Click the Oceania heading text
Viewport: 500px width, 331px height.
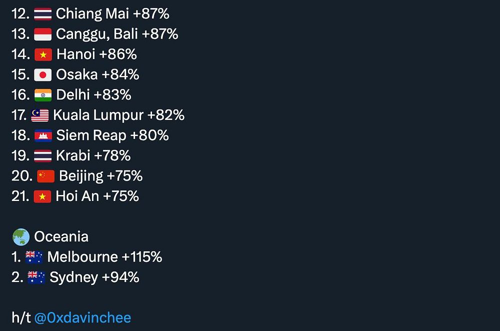click(61, 237)
